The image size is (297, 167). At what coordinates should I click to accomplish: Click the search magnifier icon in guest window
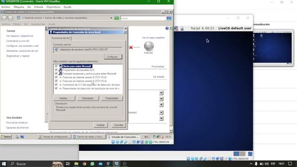pos(169,18)
